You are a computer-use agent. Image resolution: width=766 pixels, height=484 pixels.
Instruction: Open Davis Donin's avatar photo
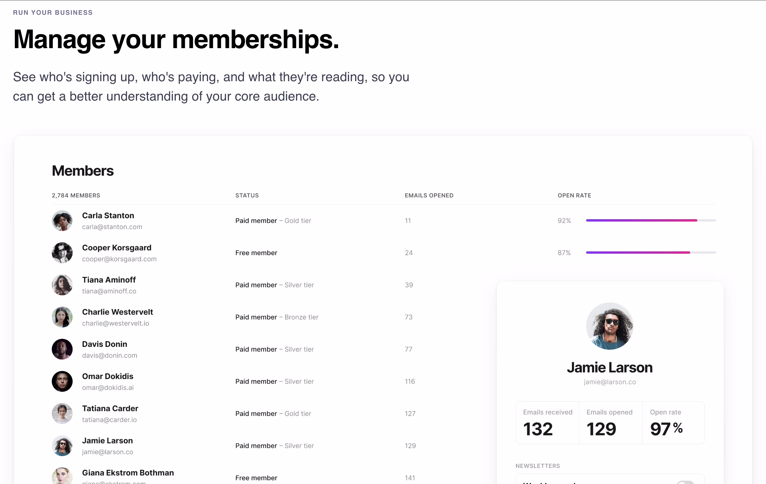pyautogui.click(x=62, y=349)
